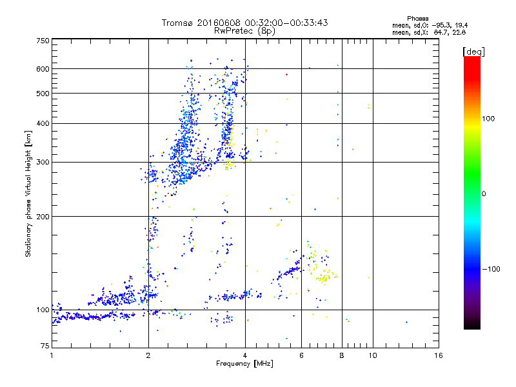Click the y-axis tick label "200"
This screenshot has height=387, width=516.
(x=43, y=217)
